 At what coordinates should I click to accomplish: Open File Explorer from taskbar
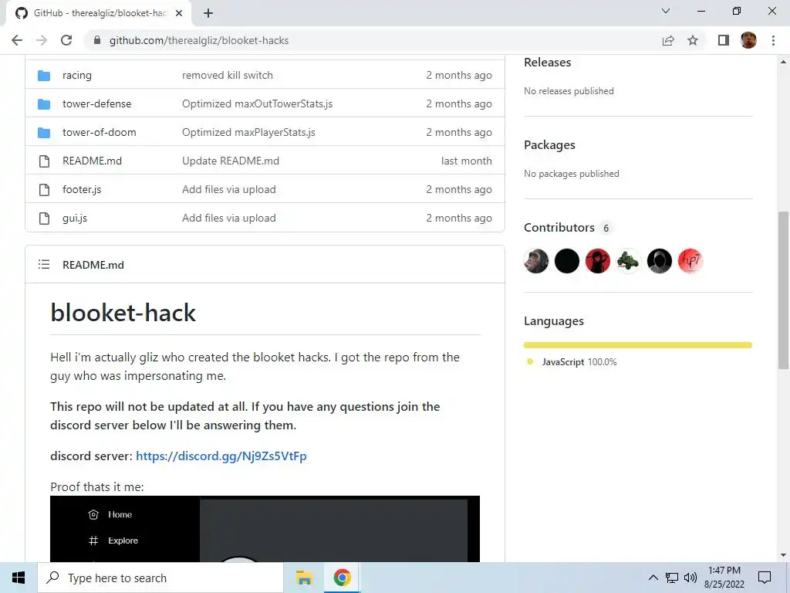(304, 578)
